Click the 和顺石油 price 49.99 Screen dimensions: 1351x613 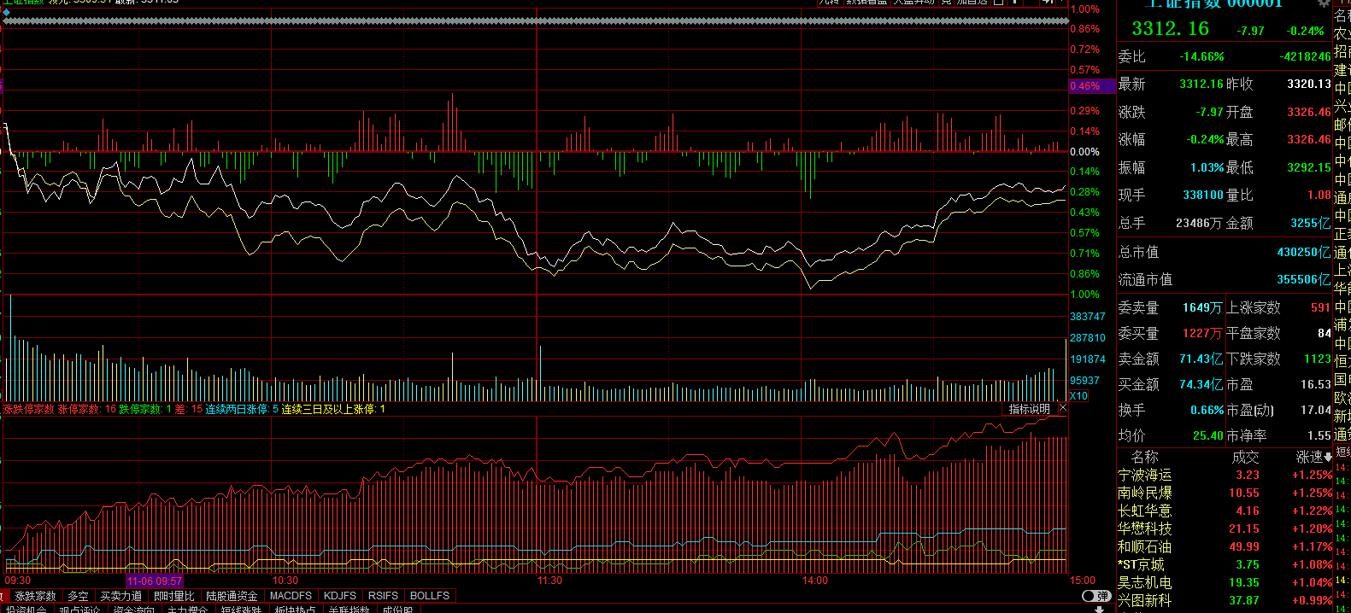pyautogui.click(x=1244, y=546)
